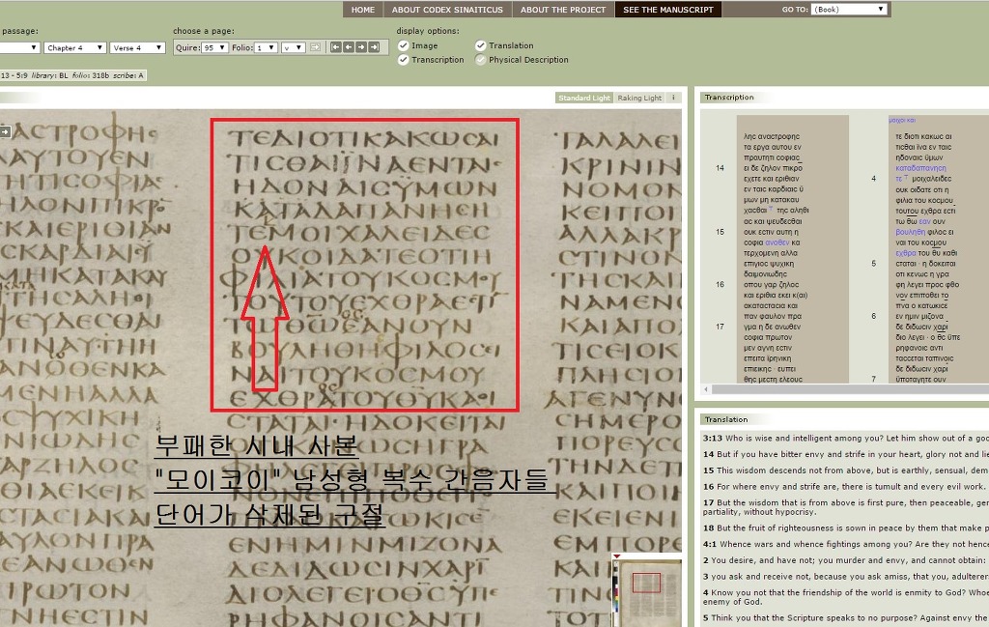
Task: Click verse 16 number in transcription
Action: pos(720,284)
